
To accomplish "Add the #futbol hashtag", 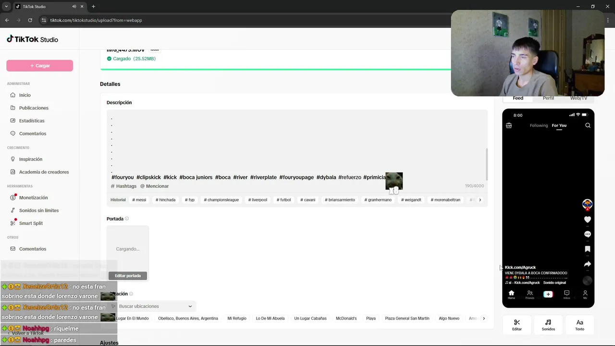I will pos(284,200).
